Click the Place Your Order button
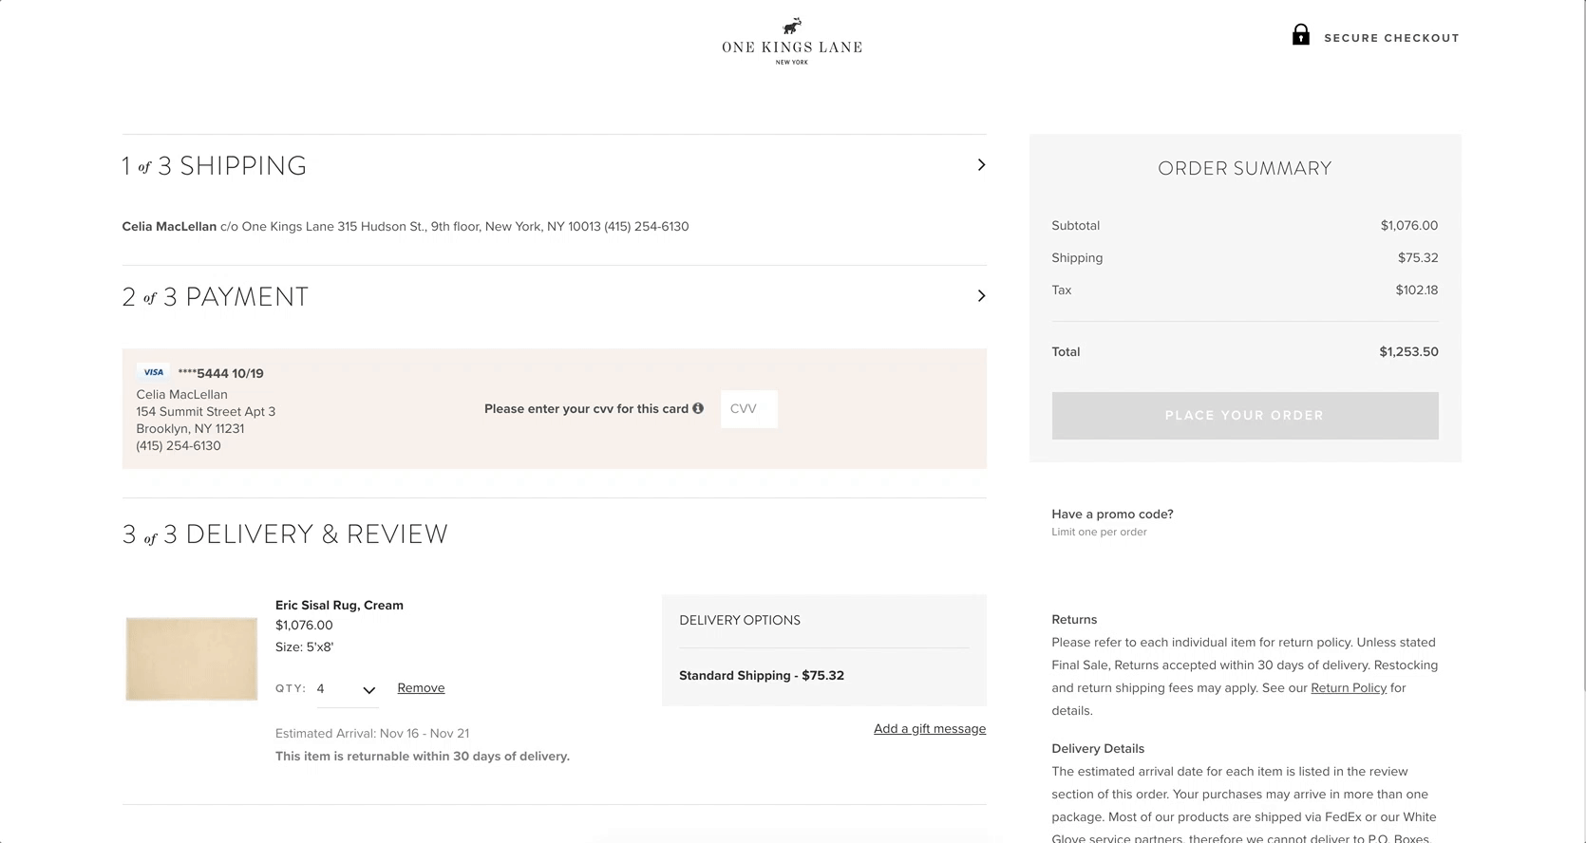The height and width of the screenshot is (843, 1586). pos(1244,416)
